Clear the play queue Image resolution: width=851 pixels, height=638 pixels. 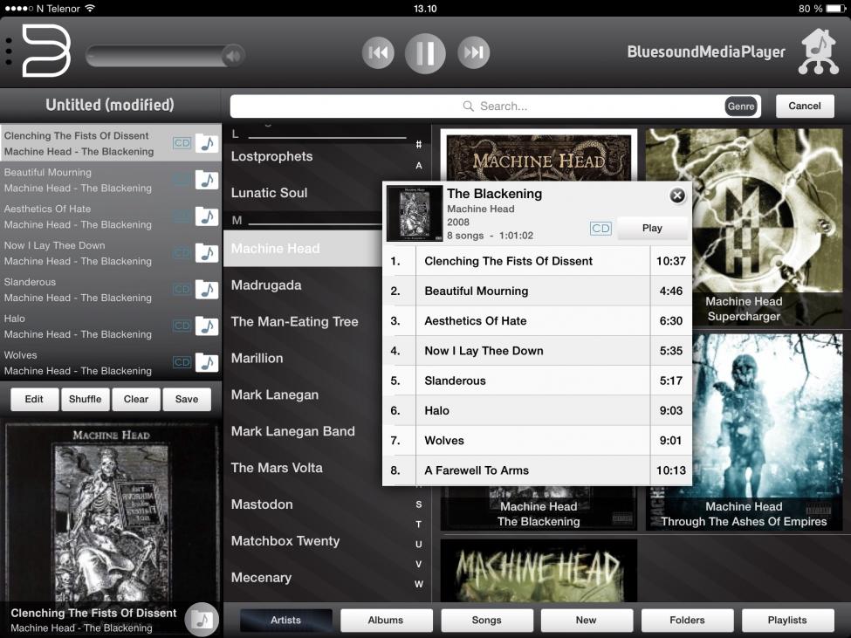[135, 399]
